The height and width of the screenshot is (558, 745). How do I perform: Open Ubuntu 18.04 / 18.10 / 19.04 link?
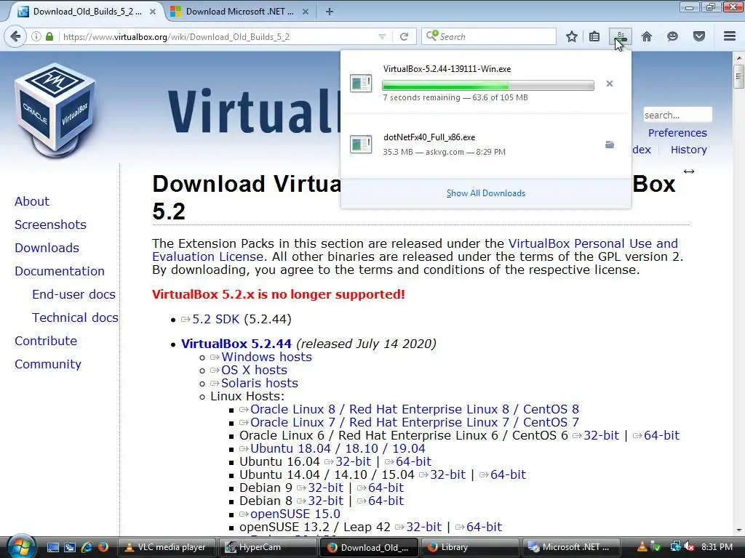338,448
